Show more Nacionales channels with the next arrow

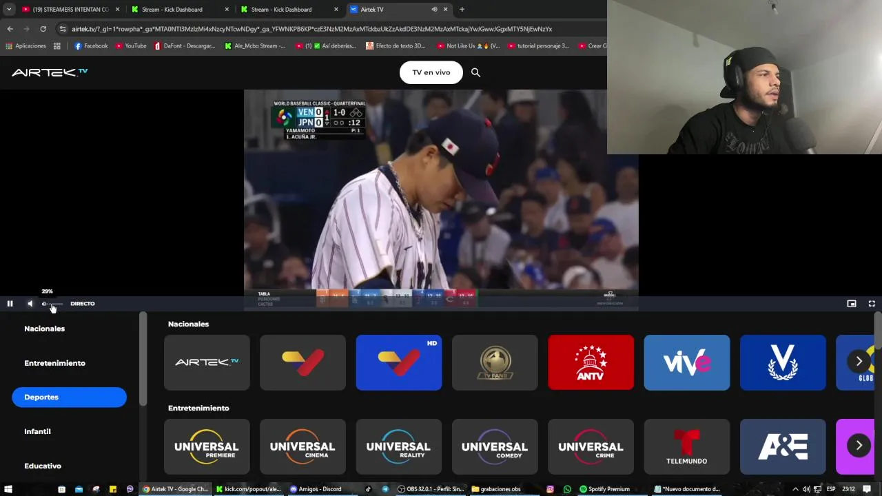click(x=859, y=361)
